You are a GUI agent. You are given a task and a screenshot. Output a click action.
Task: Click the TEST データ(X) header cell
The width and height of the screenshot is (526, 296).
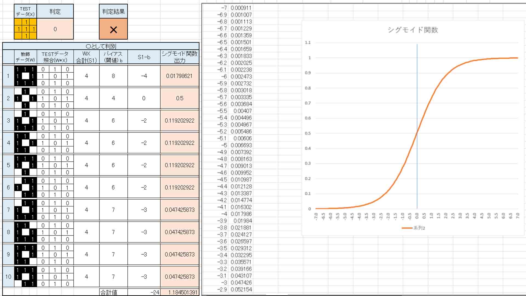click(25, 12)
